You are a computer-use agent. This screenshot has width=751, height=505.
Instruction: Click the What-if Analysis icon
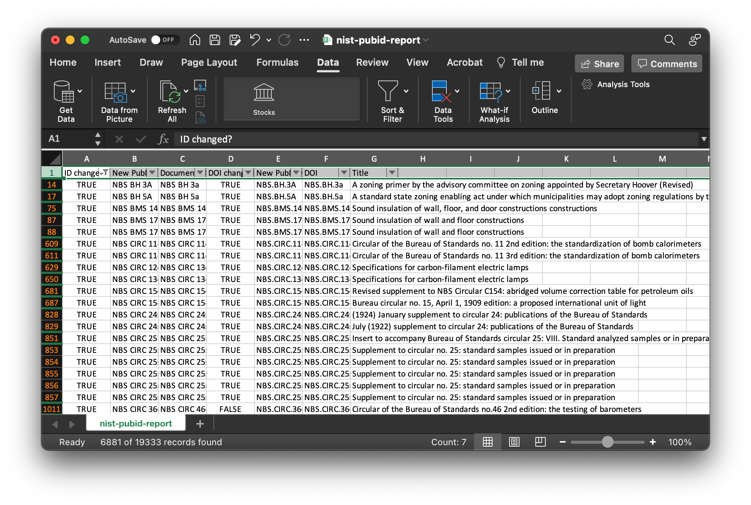pos(491,92)
